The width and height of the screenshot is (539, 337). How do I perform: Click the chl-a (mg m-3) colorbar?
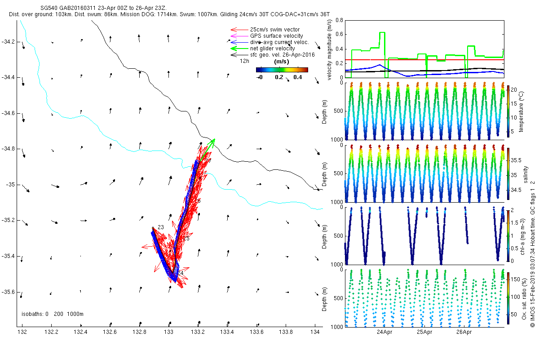tap(508, 236)
